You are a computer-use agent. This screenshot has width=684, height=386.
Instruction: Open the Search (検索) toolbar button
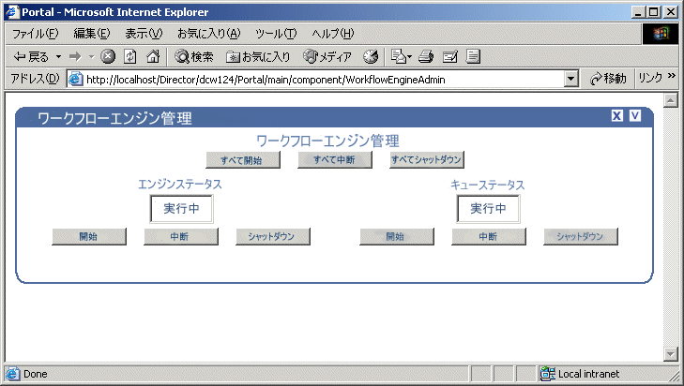[194, 56]
